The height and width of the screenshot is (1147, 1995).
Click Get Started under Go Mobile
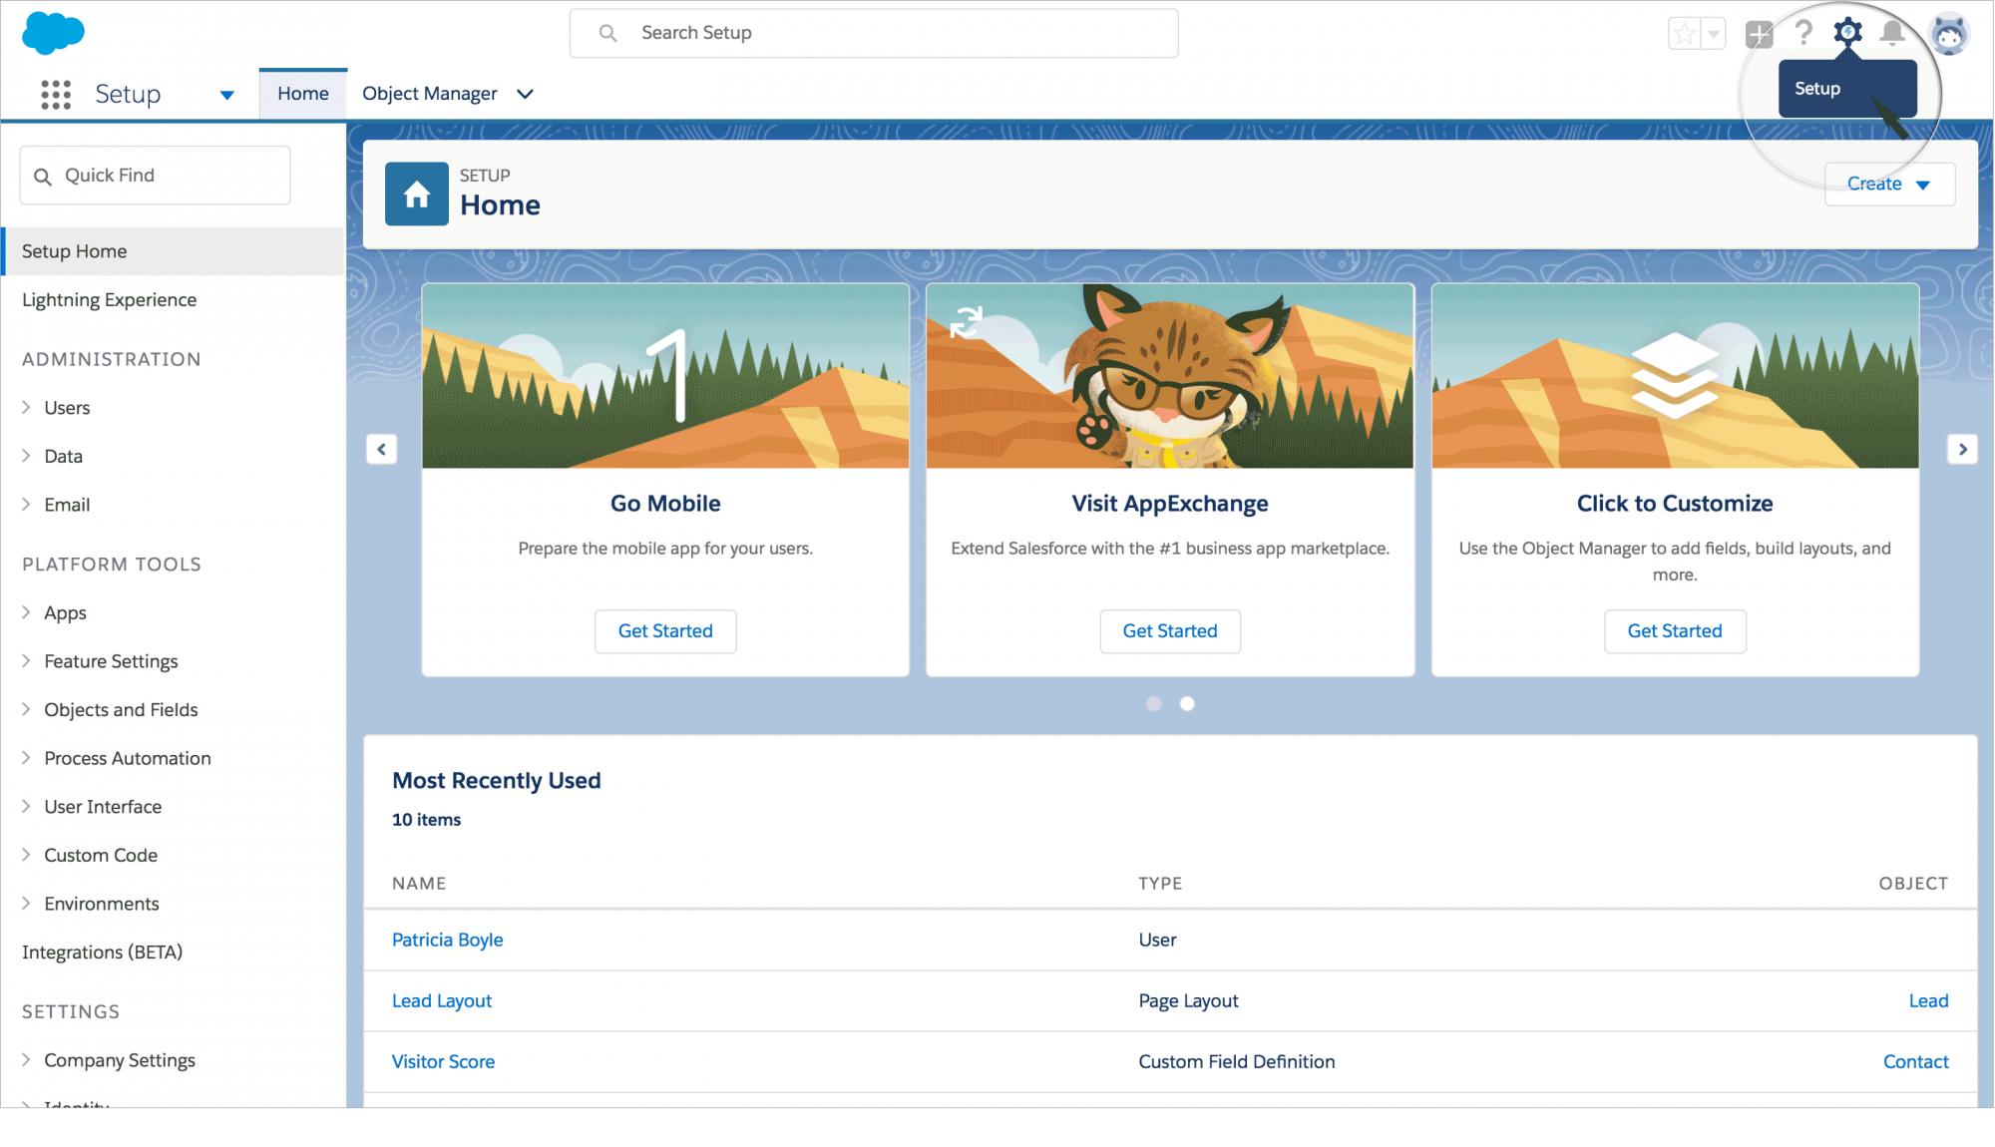[x=665, y=630]
